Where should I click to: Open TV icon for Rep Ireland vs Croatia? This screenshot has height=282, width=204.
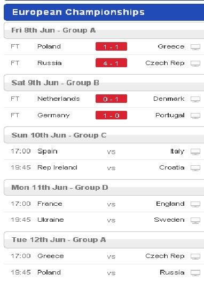click(x=195, y=168)
